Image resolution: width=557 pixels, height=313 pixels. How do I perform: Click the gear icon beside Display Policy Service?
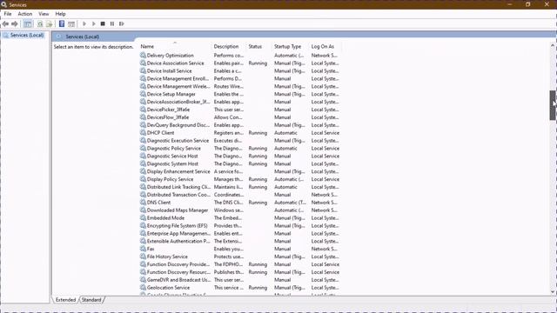(x=143, y=179)
